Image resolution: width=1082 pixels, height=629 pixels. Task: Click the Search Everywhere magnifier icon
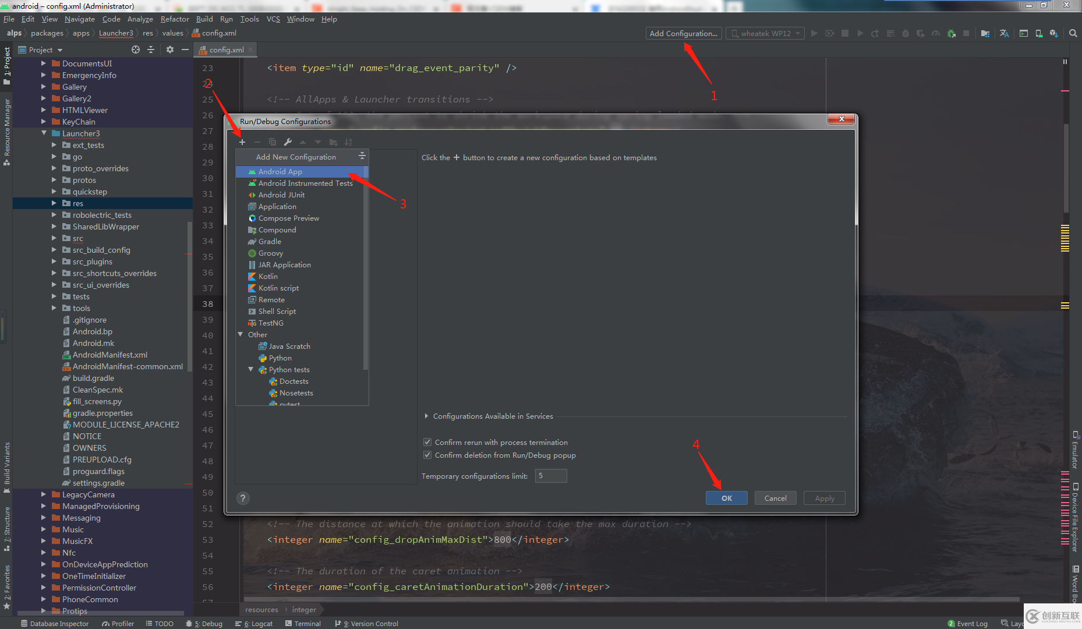tap(1073, 34)
